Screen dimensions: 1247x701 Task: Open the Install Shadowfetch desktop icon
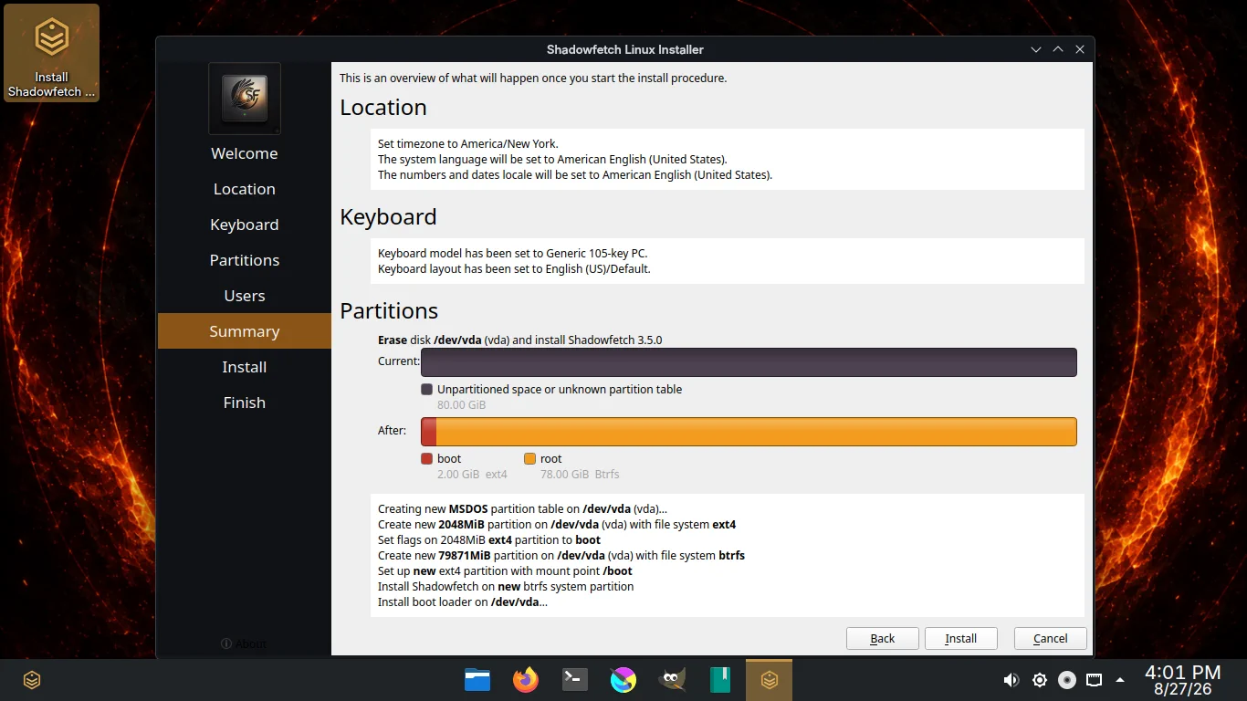52,53
